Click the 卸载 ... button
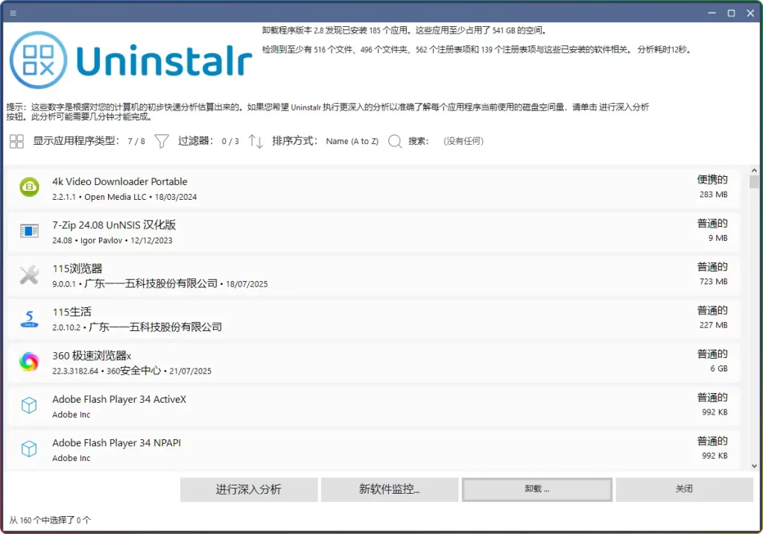Viewport: 763px width, 534px height. click(536, 489)
